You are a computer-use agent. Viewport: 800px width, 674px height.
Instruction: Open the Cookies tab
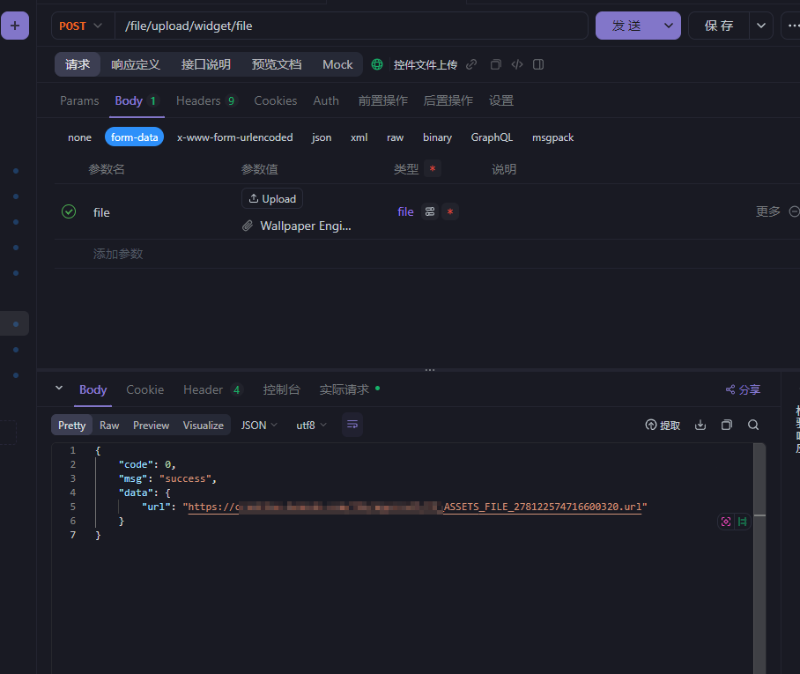click(x=276, y=100)
